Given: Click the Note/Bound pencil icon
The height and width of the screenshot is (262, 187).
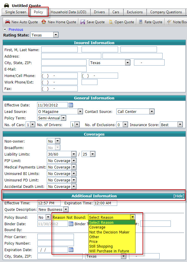Looking at the screenshot, I should click(169, 22).
